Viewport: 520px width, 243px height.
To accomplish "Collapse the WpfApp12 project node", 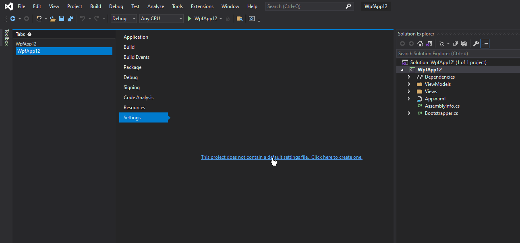I will tap(402, 70).
